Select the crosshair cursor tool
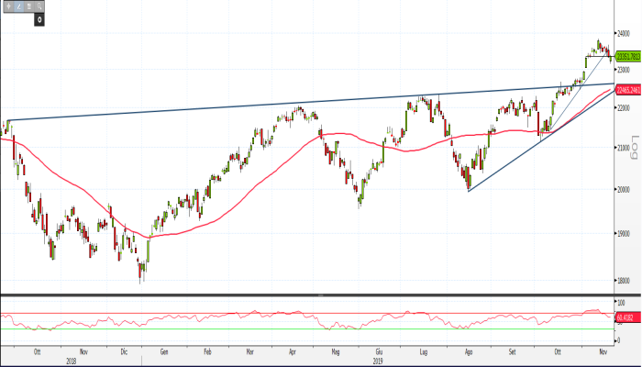642x367 pixels. [x=6, y=6]
